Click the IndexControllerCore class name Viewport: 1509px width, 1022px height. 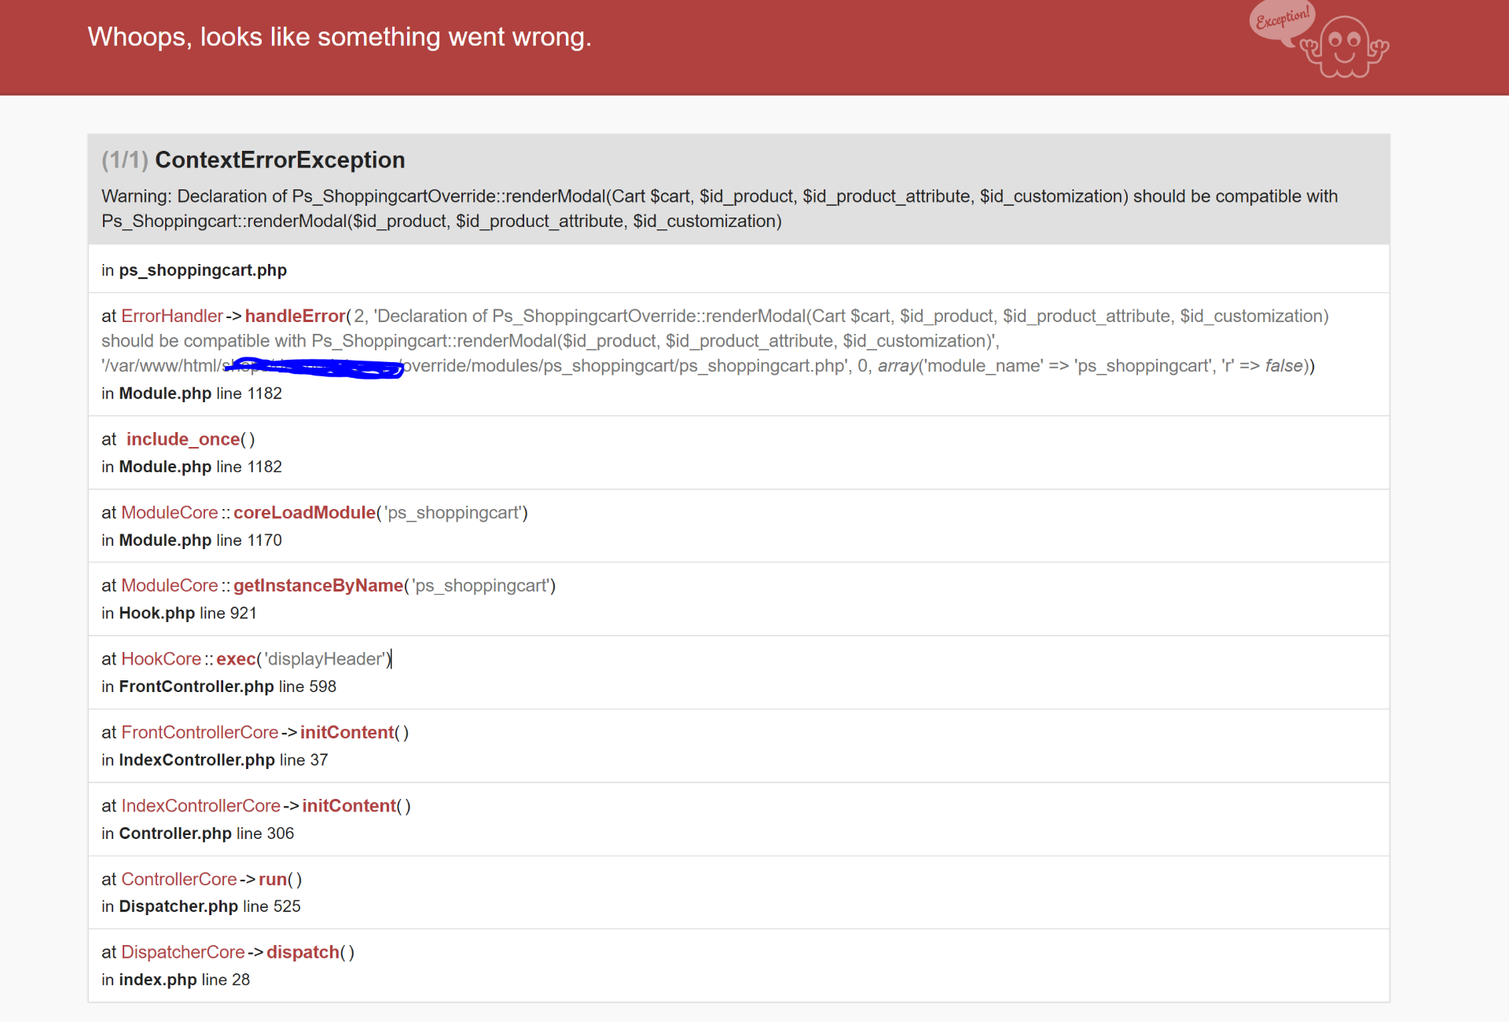200,806
